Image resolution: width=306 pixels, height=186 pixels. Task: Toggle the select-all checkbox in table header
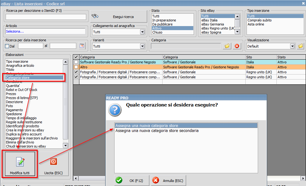point(76,57)
